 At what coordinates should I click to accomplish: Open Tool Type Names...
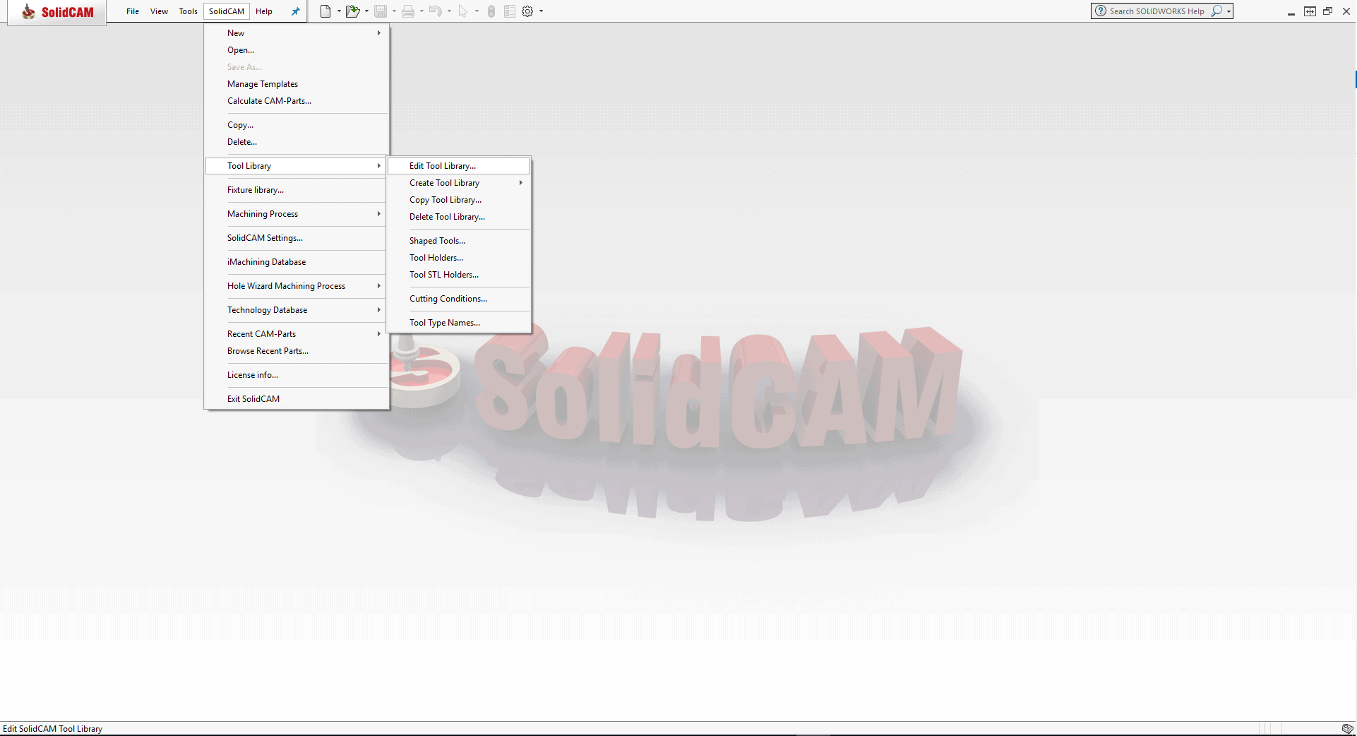tap(459, 323)
